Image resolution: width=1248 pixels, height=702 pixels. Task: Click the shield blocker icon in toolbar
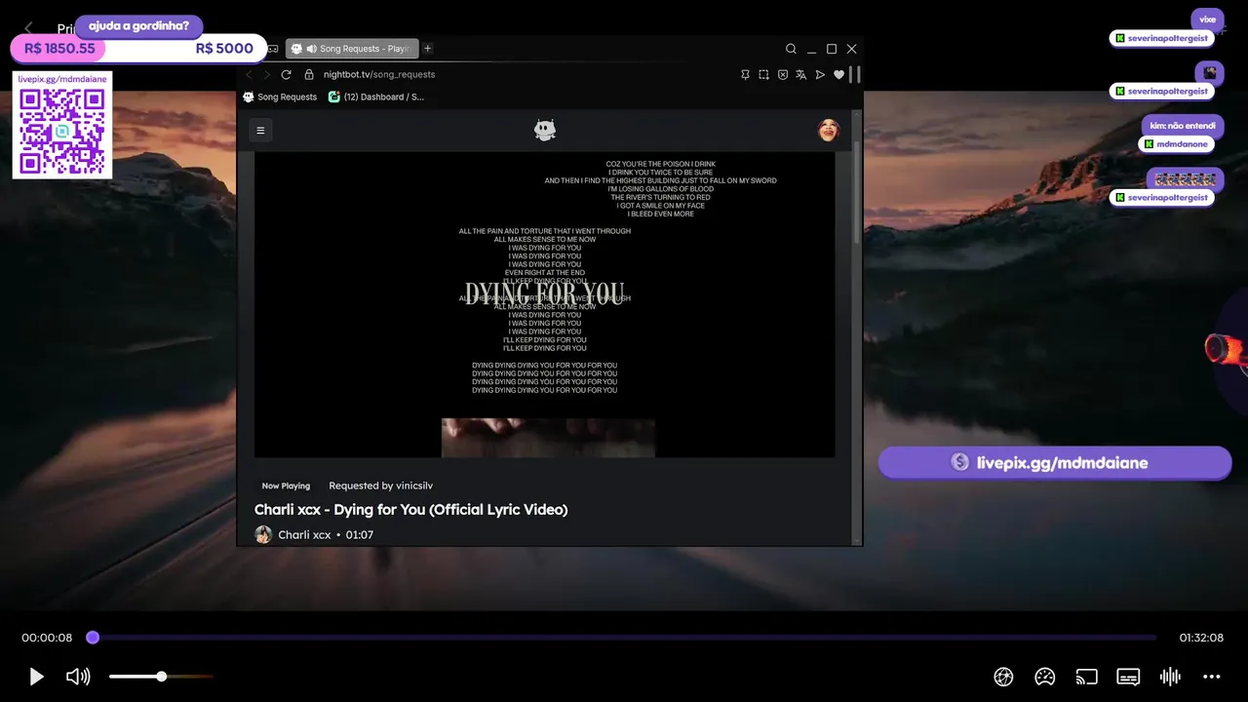coord(782,74)
